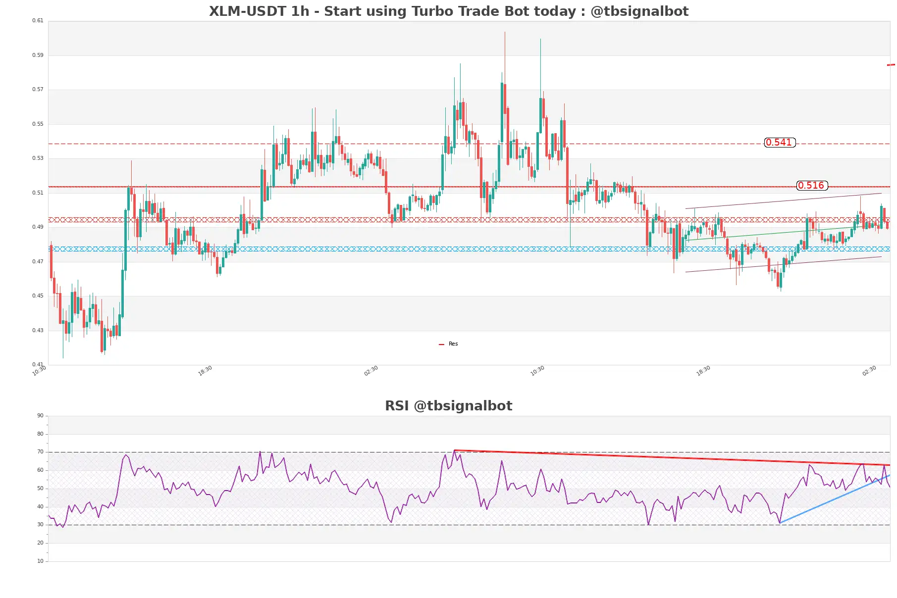Click the XLM-USDT 1h chart title
Screen dimensions: 897x598
[448, 11]
